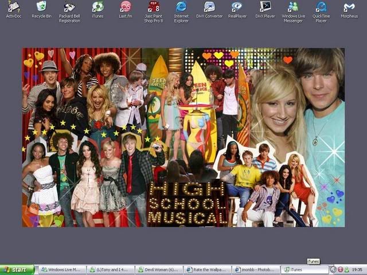This screenshot has height=275, width=367.
Task: Launch QuickTime Player shortcut
Action: (321, 7)
